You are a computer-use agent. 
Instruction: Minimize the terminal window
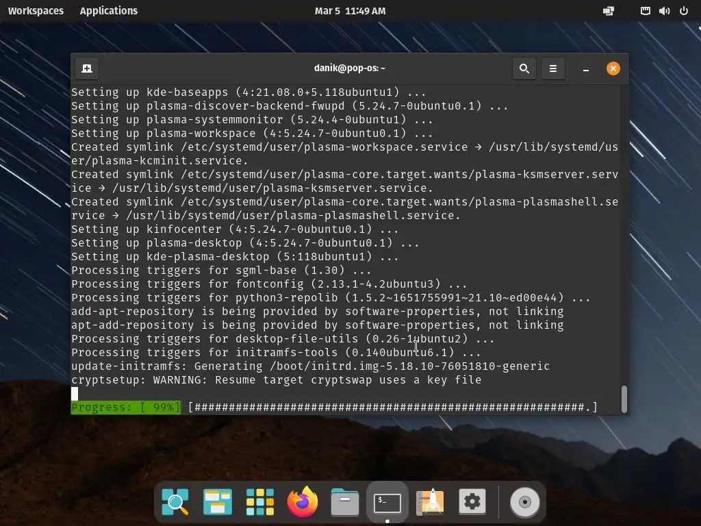(586, 69)
